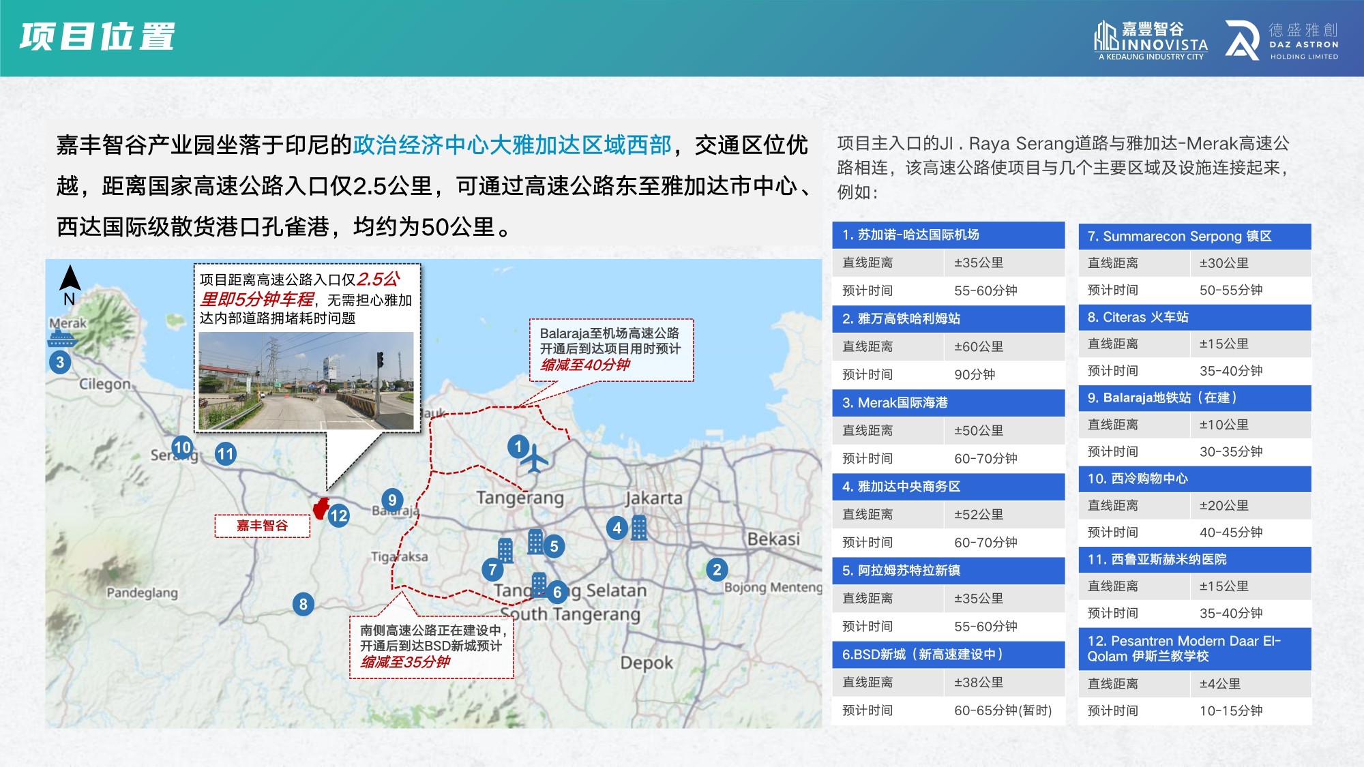Select the 嘉丰智谷 red label box

tap(263, 526)
